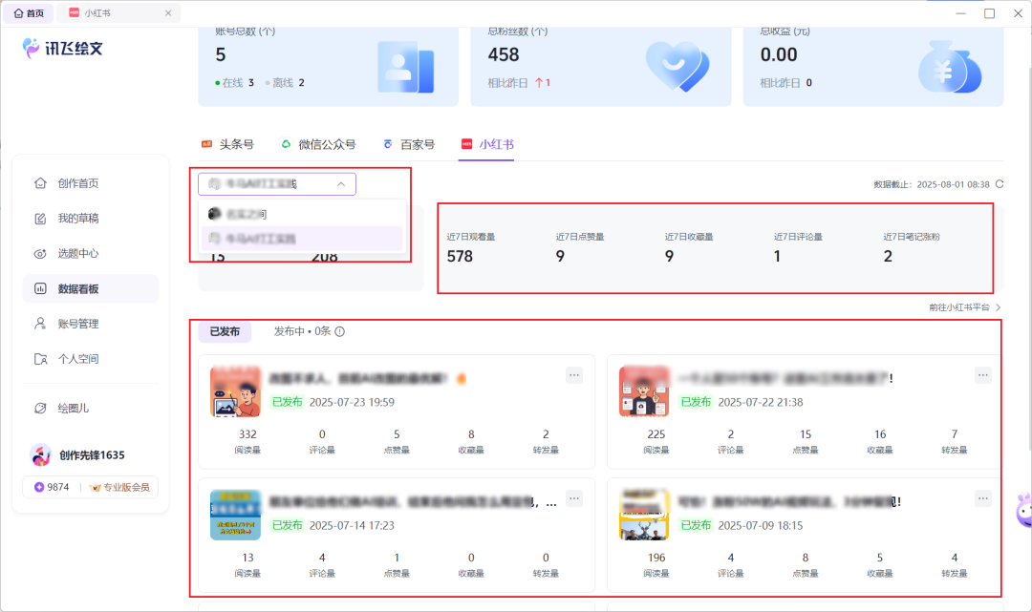
Task: Click the 总粉丝数 heart icon
Action: coord(677,67)
